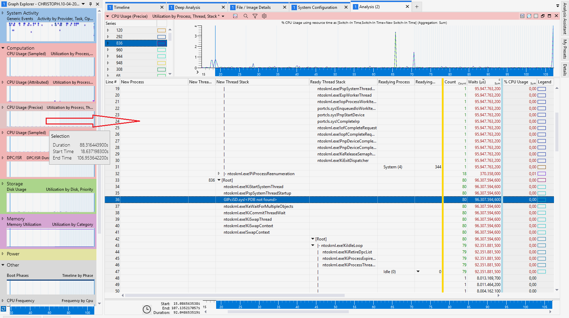Expand the System Activity group
The height and width of the screenshot is (318, 569).
pos(3,13)
